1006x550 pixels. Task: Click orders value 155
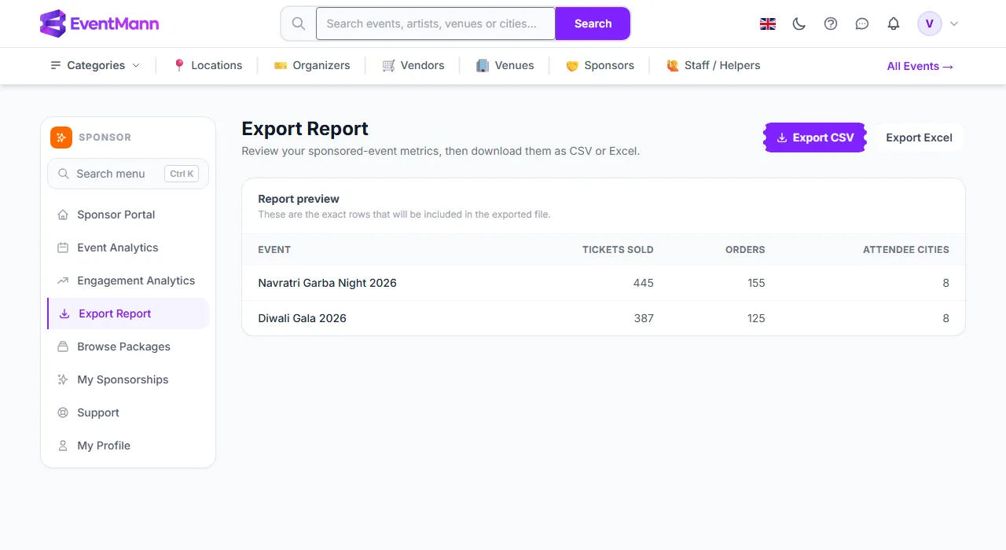[x=756, y=283]
